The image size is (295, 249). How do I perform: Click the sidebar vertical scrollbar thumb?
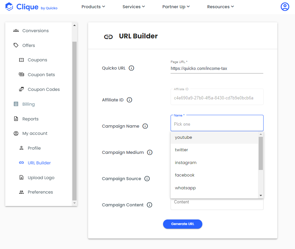pyautogui.click(x=75, y=121)
